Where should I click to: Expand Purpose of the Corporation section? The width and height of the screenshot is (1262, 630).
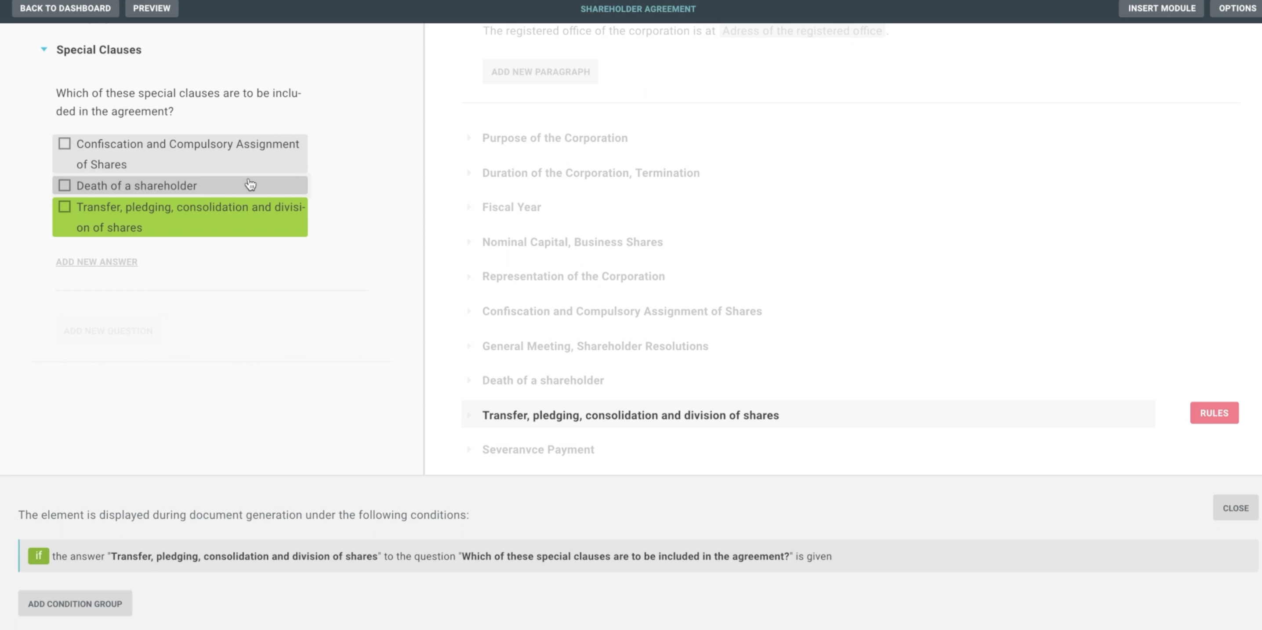click(469, 138)
